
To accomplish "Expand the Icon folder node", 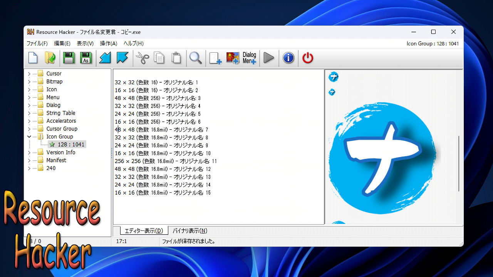I will (29, 89).
